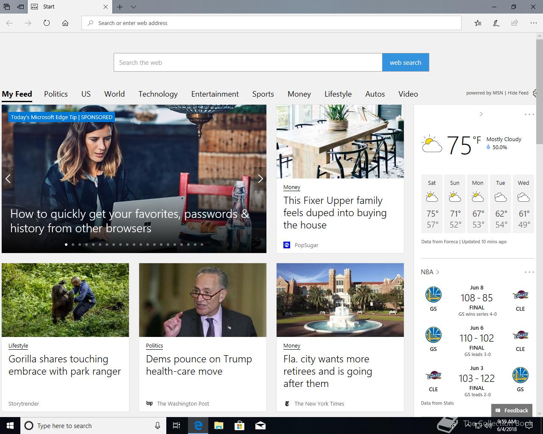
Task: Select the Sat forecast column
Action: pyautogui.click(x=432, y=204)
